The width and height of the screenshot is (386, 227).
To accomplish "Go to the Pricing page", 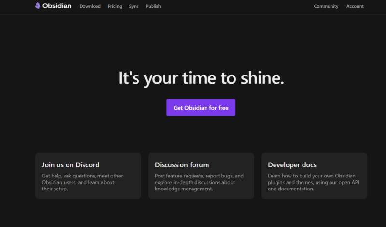I will 115,6.
